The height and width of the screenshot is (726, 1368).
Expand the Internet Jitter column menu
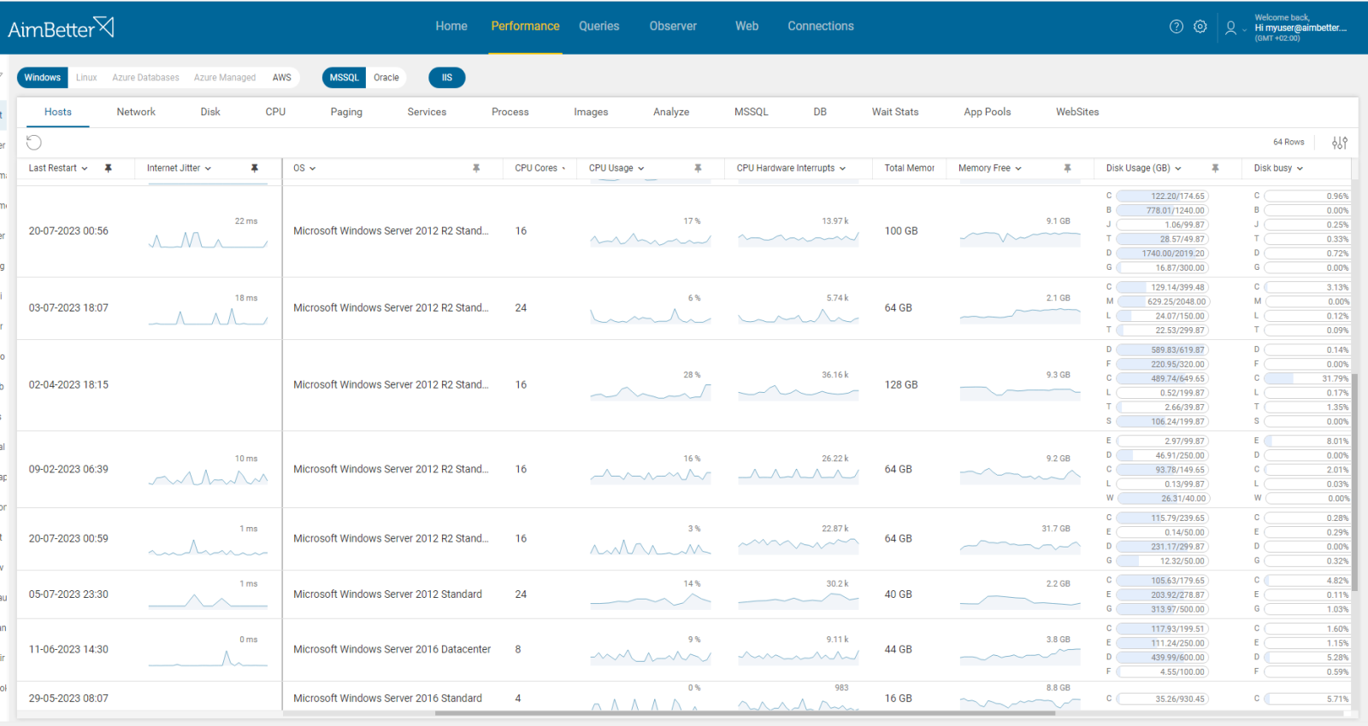[208, 168]
